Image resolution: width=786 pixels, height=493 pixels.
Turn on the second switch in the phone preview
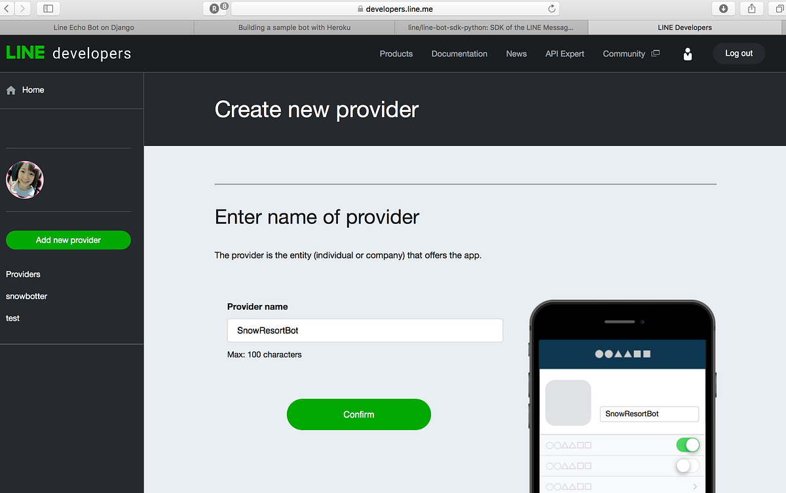[x=688, y=466]
